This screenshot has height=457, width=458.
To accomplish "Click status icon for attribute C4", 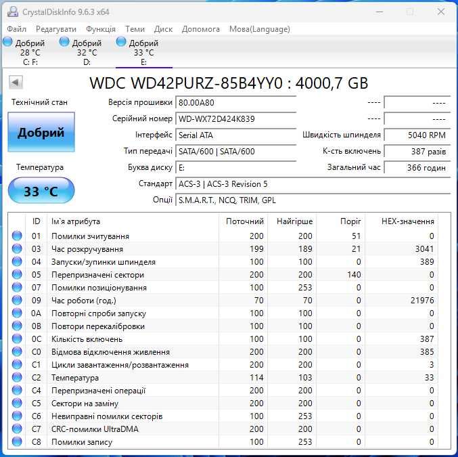I will tap(17, 390).
